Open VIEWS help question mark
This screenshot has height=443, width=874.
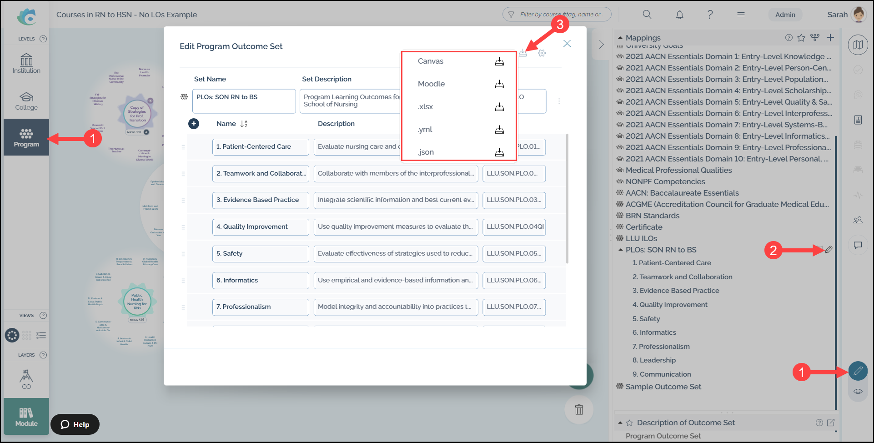coord(43,316)
